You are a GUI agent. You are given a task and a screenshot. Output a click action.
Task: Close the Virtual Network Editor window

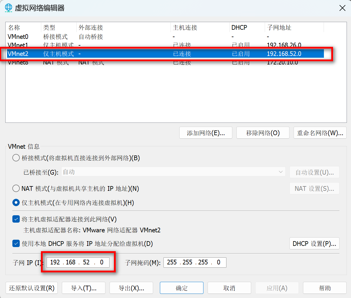click(x=342, y=8)
